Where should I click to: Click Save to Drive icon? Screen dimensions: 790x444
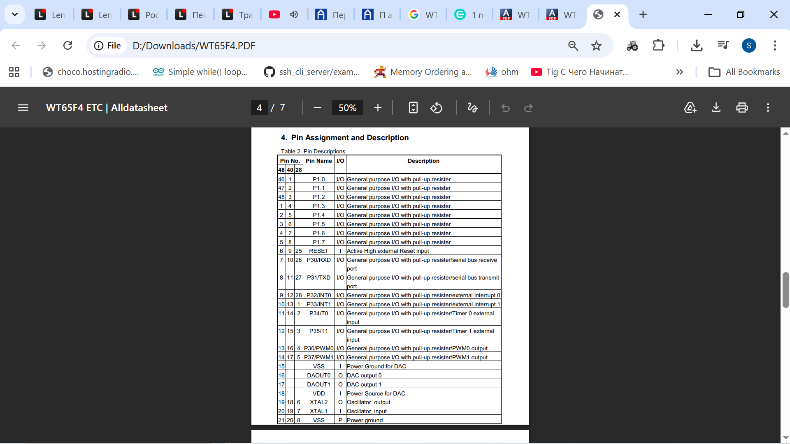pyautogui.click(x=690, y=108)
